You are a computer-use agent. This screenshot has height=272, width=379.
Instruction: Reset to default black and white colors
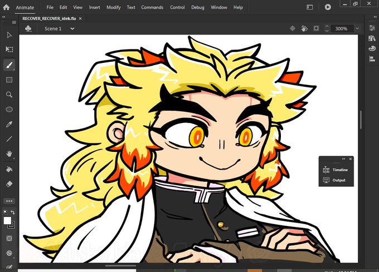(6, 212)
